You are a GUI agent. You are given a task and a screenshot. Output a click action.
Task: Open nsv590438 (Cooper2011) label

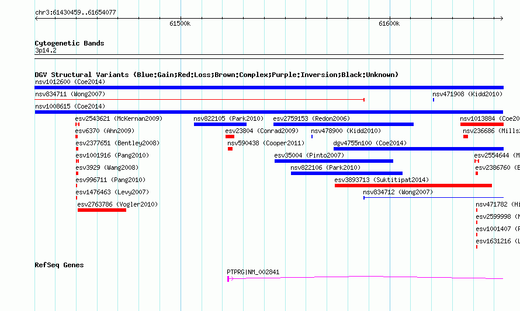pyautogui.click(x=266, y=143)
